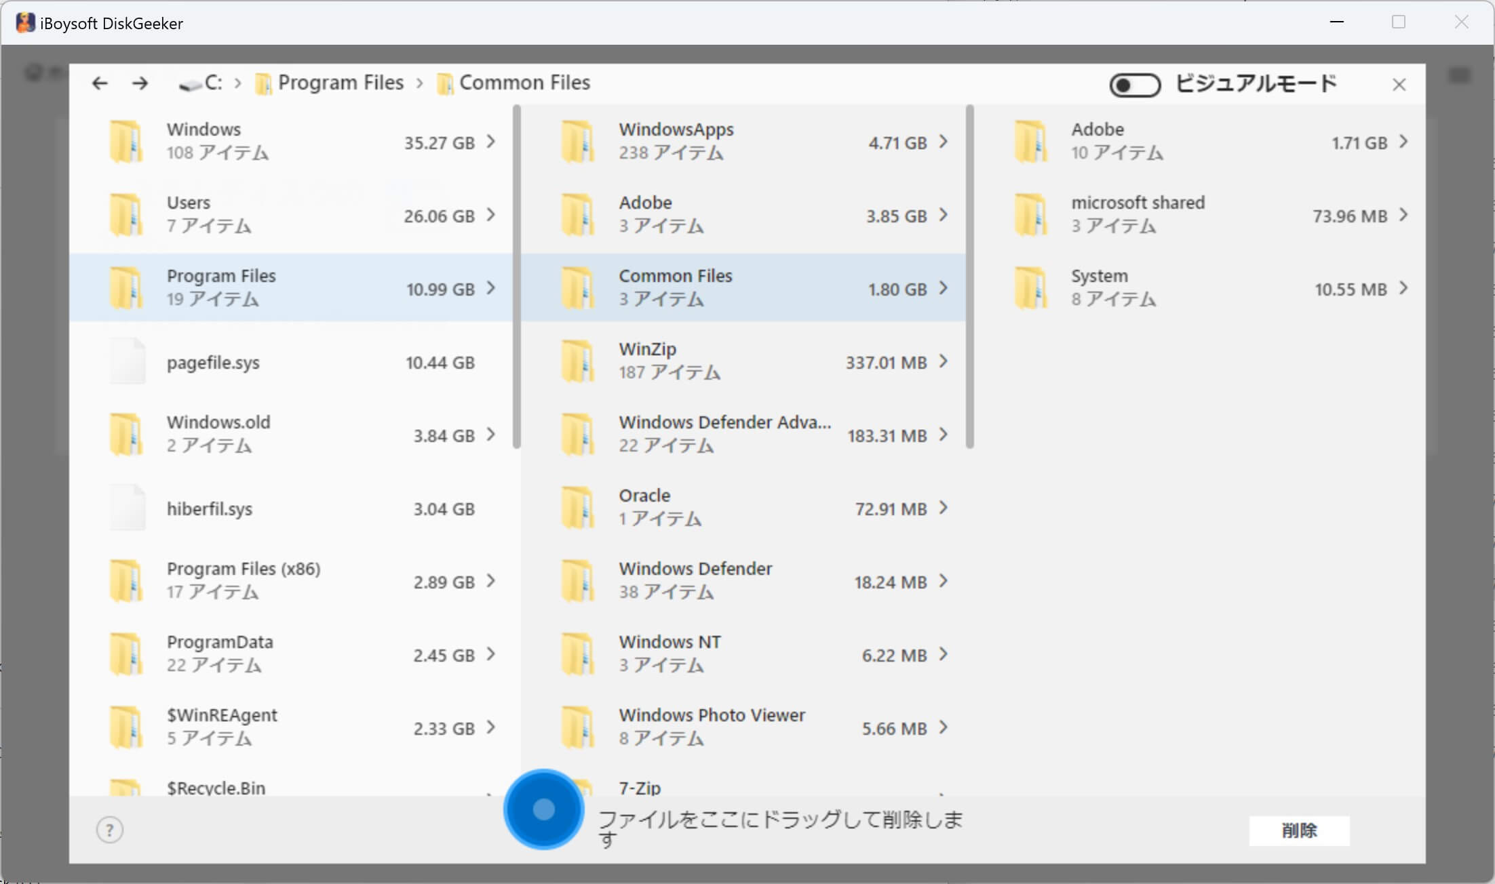Toggle the ビジュアルモード switch
This screenshot has width=1495, height=884.
click(1135, 85)
